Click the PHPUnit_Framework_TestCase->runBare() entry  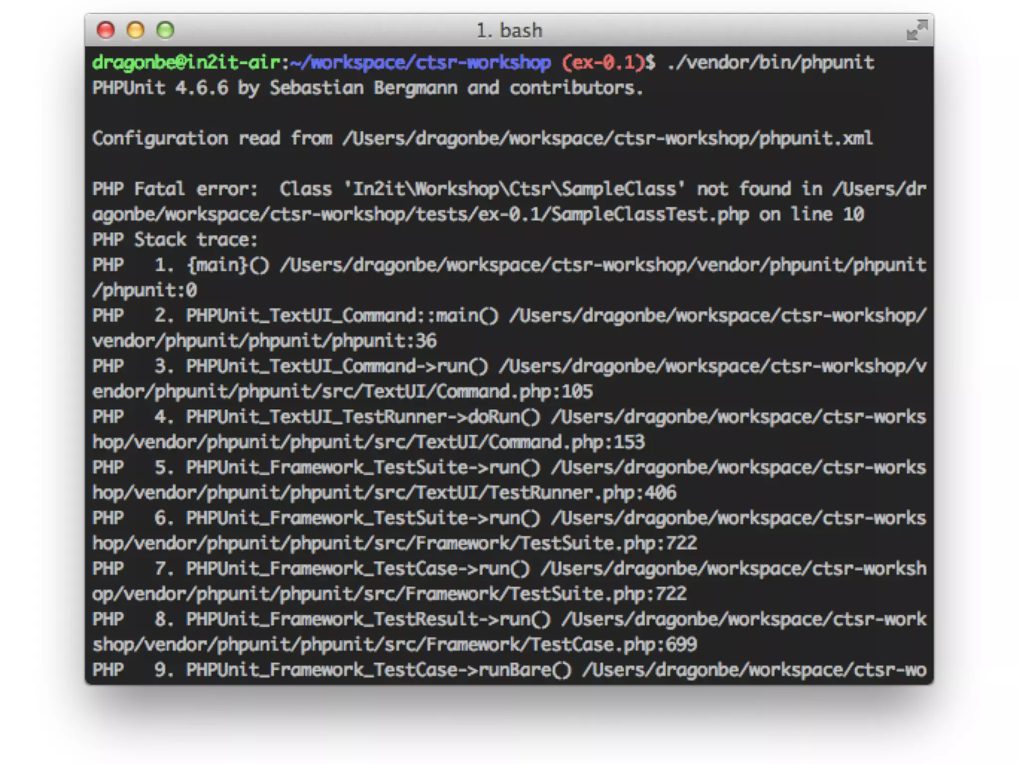coord(378,670)
